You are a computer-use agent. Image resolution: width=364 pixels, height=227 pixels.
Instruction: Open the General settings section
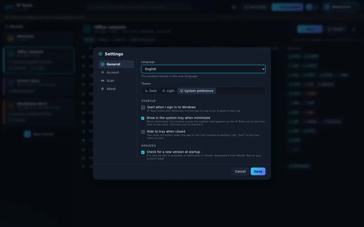116,64
